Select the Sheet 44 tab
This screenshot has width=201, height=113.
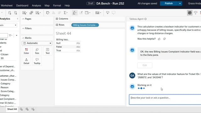click(12, 109)
